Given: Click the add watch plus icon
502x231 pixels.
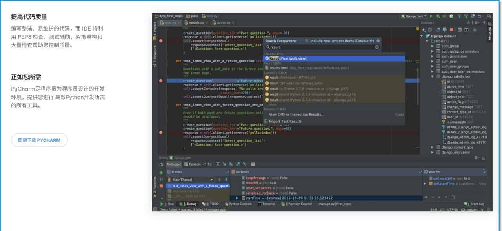Looking at the screenshot, I should pyautogui.click(x=426, y=197).
